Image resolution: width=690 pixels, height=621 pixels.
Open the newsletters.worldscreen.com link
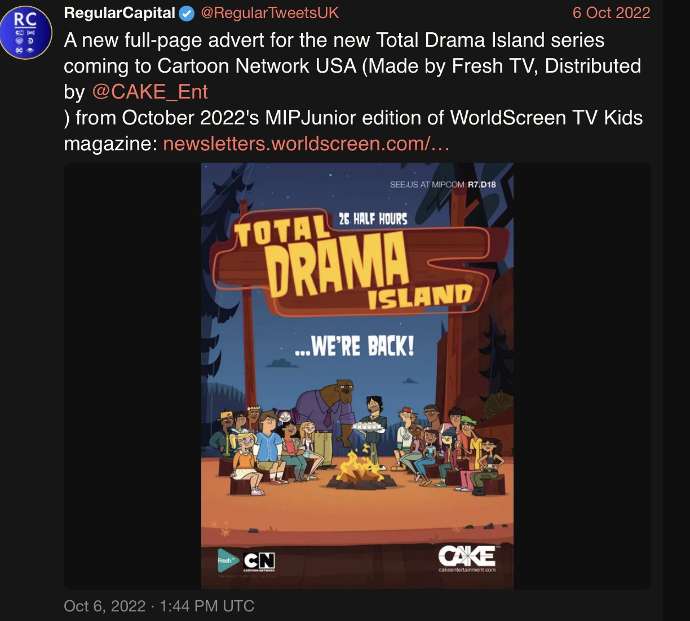point(306,144)
